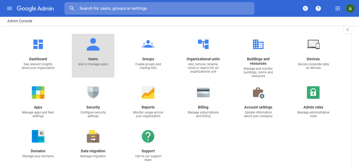Open the Buildings and resources icon
The image size is (359, 168).
(x=258, y=44)
